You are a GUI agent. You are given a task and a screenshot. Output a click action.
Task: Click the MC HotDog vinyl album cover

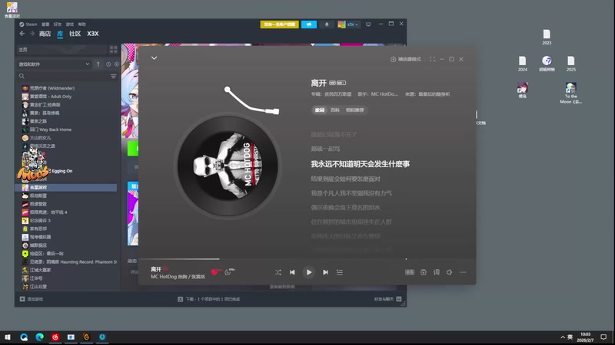pyautogui.click(x=228, y=166)
